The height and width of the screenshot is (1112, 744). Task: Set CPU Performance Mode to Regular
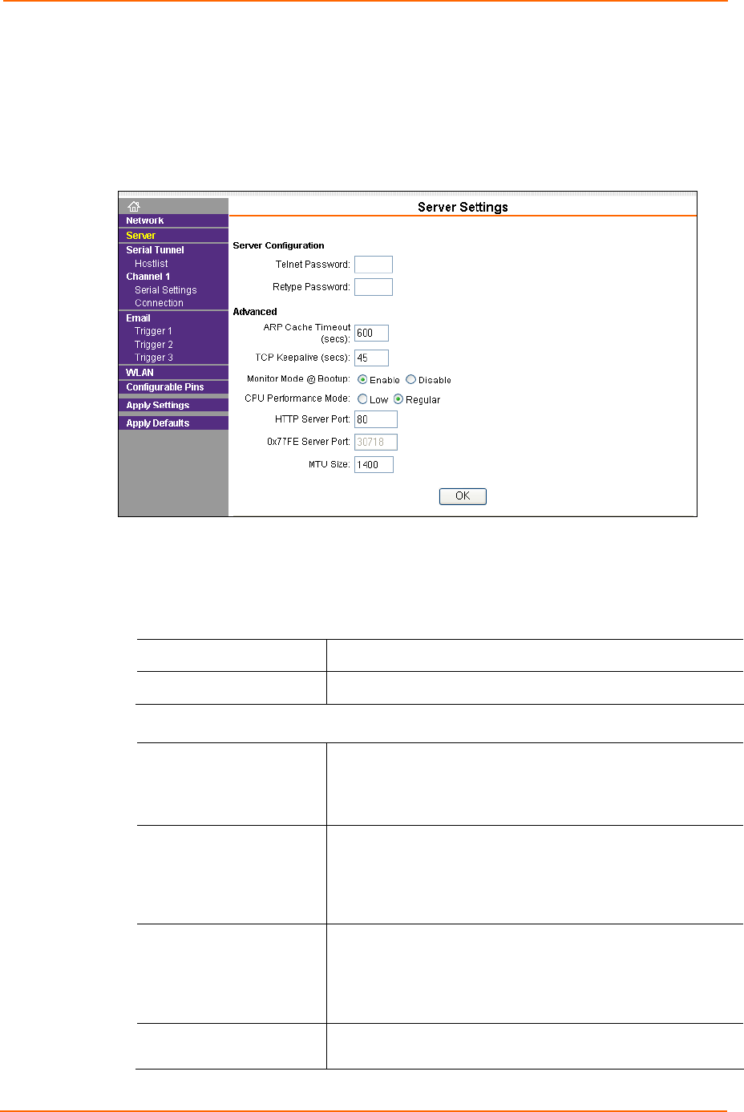(x=398, y=399)
